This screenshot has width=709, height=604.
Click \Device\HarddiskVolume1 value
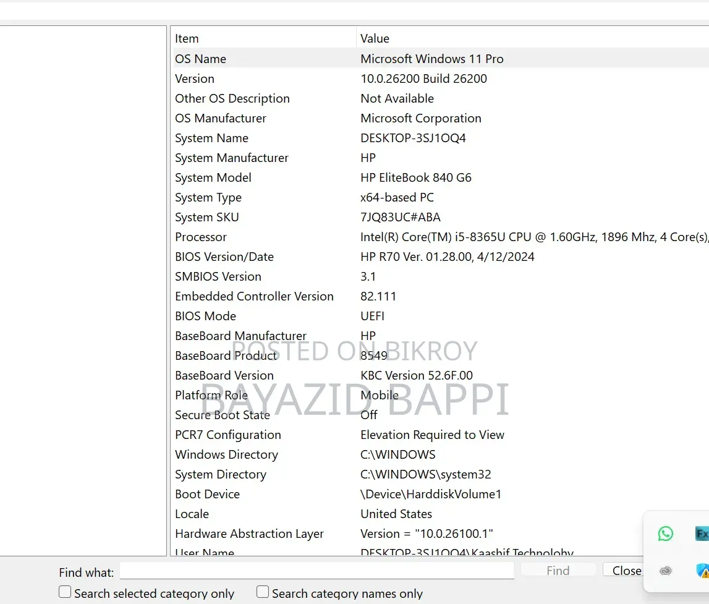431,495
